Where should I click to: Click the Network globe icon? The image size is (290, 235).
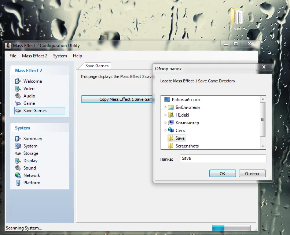coord(18,175)
